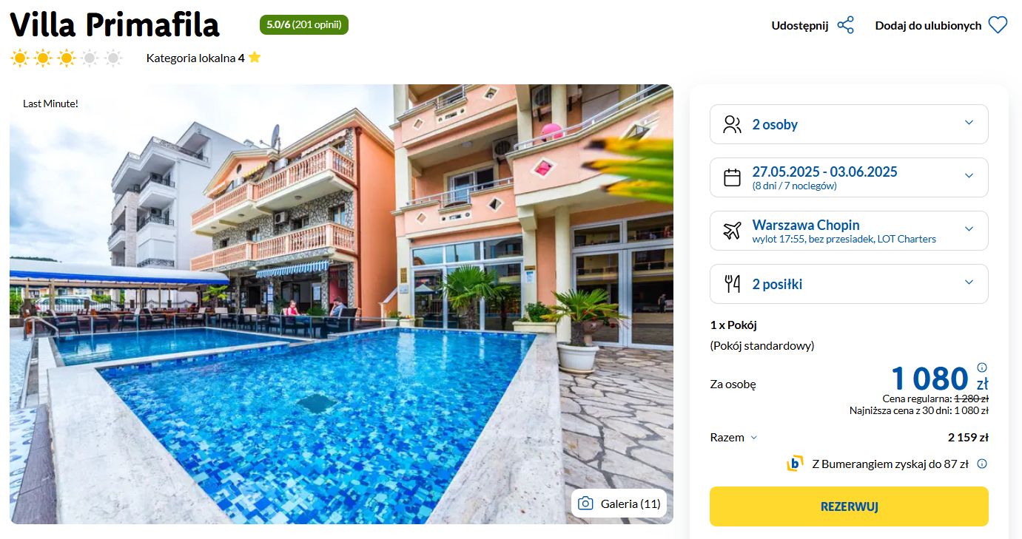This screenshot has width=1022, height=539.
Task: Open the 5.0/6 (201 opinii) reviews badge
Action: click(x=303, y=25)
